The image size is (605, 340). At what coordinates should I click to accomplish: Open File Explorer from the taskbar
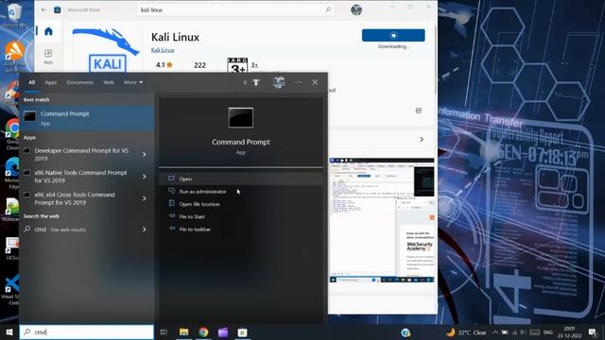click(183, 331)
